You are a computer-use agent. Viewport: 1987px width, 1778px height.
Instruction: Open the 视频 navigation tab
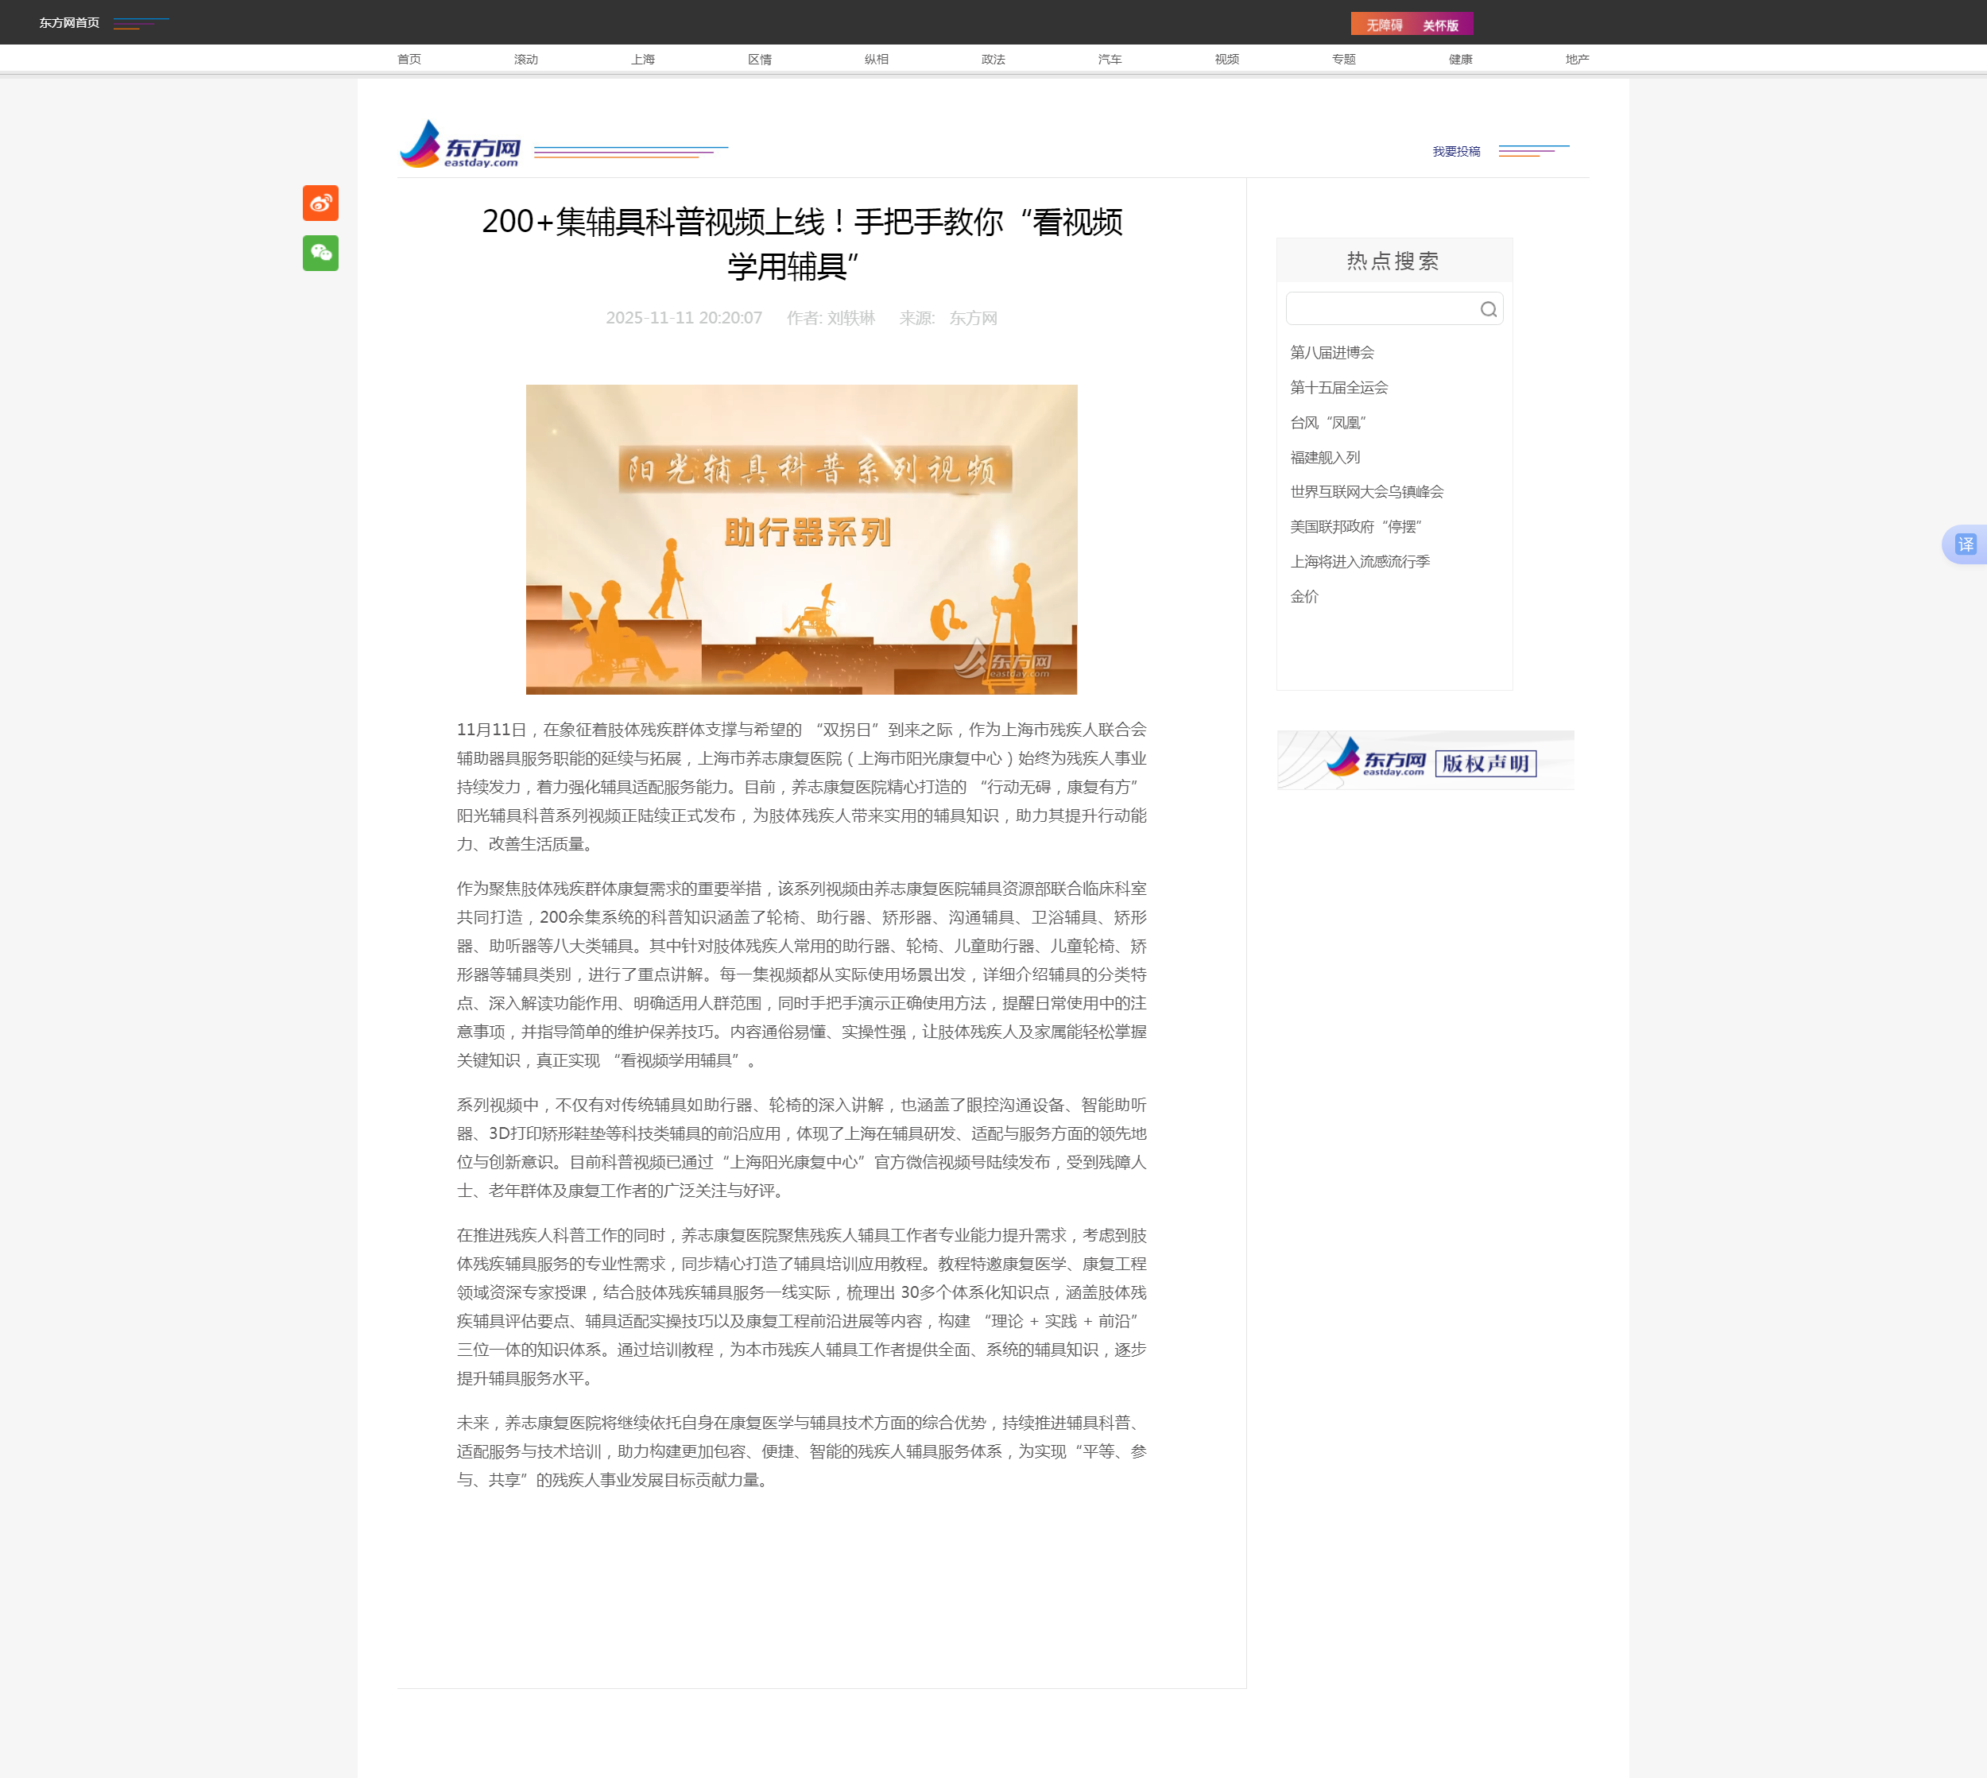[x=1226, y=60]
